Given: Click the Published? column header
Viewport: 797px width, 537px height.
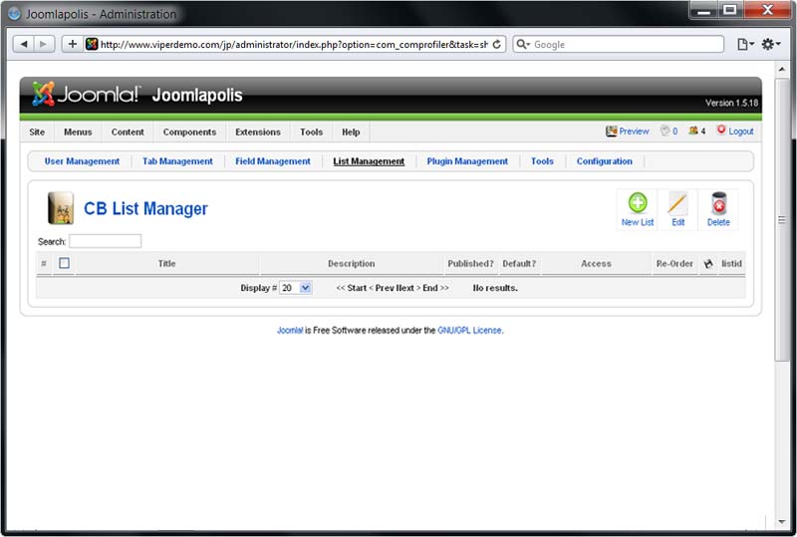Looking at the screenshot, I should click(470, 263).
